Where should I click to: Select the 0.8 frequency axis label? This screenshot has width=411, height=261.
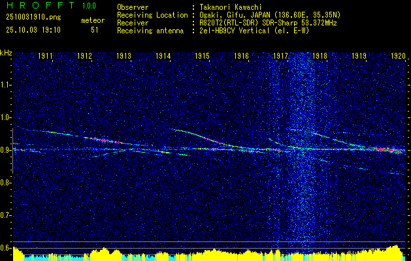tap(5, 183)
